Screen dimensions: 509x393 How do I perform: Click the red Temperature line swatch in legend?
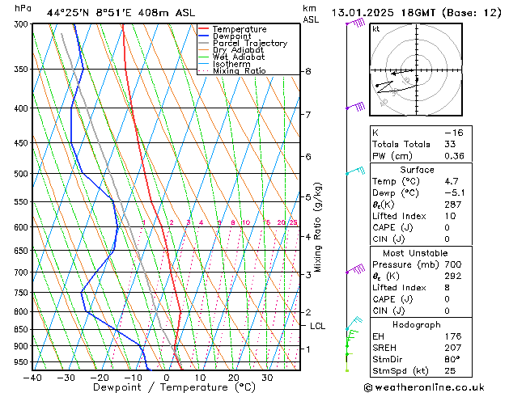[203, 29]
